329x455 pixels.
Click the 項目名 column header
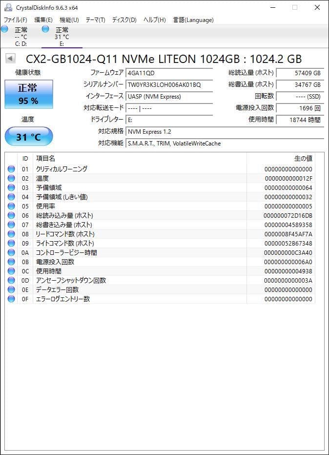140,159
